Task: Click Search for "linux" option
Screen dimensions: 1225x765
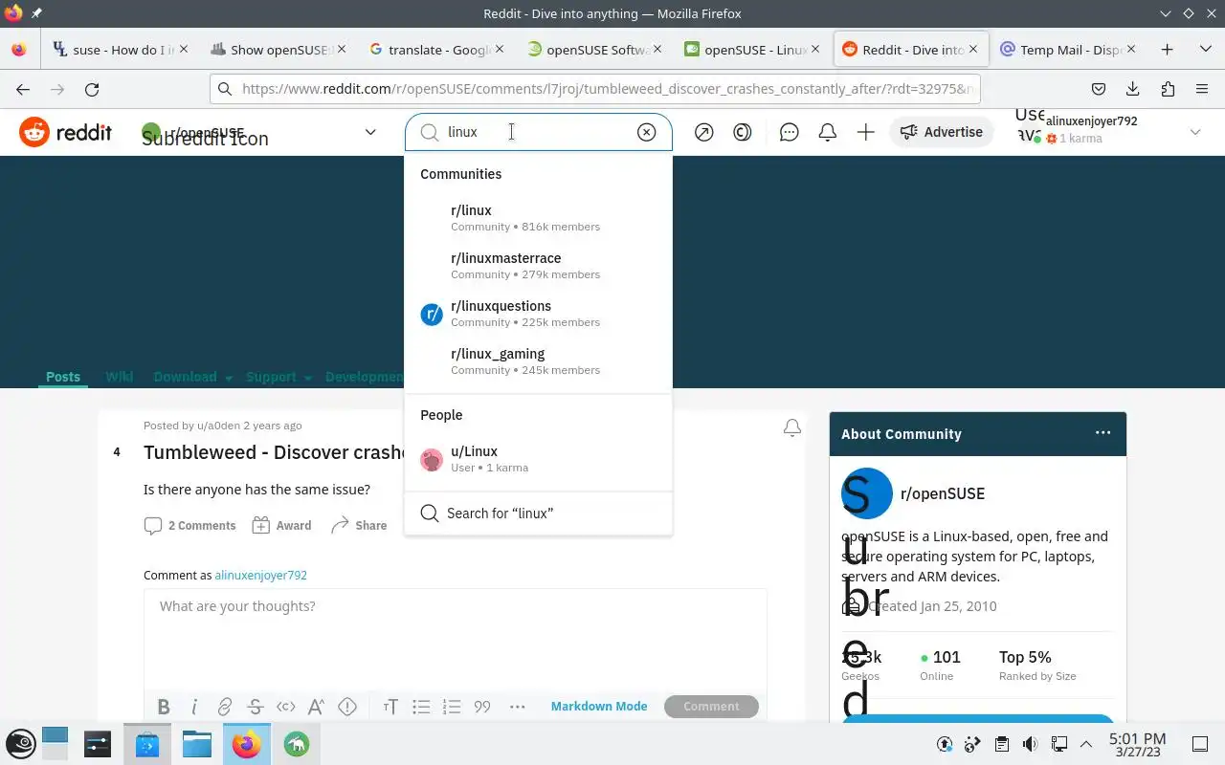Action: point(539,514)
